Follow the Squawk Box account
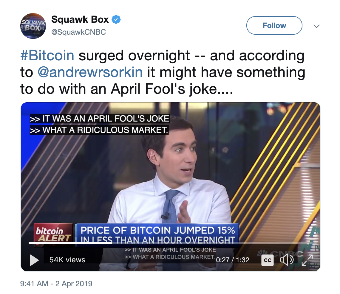The image size is (340, 294). (x=274, y=25)
